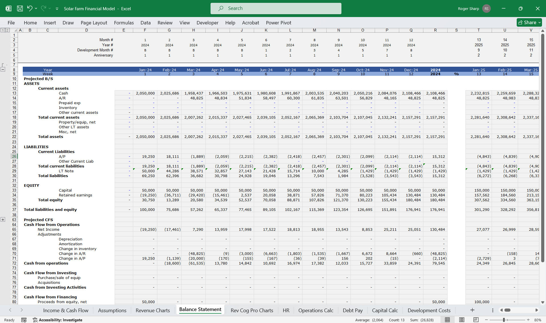Open the Redo history dropdown arrow
Viewport: 546px width, 323px height.
[50, 9]
